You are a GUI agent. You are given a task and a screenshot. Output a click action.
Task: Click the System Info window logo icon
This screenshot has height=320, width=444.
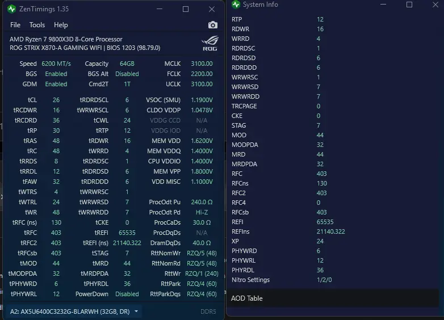(x=236, y=5)
